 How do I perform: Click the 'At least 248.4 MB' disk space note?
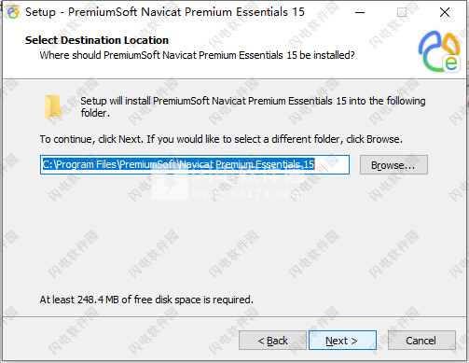click(146, 300)
